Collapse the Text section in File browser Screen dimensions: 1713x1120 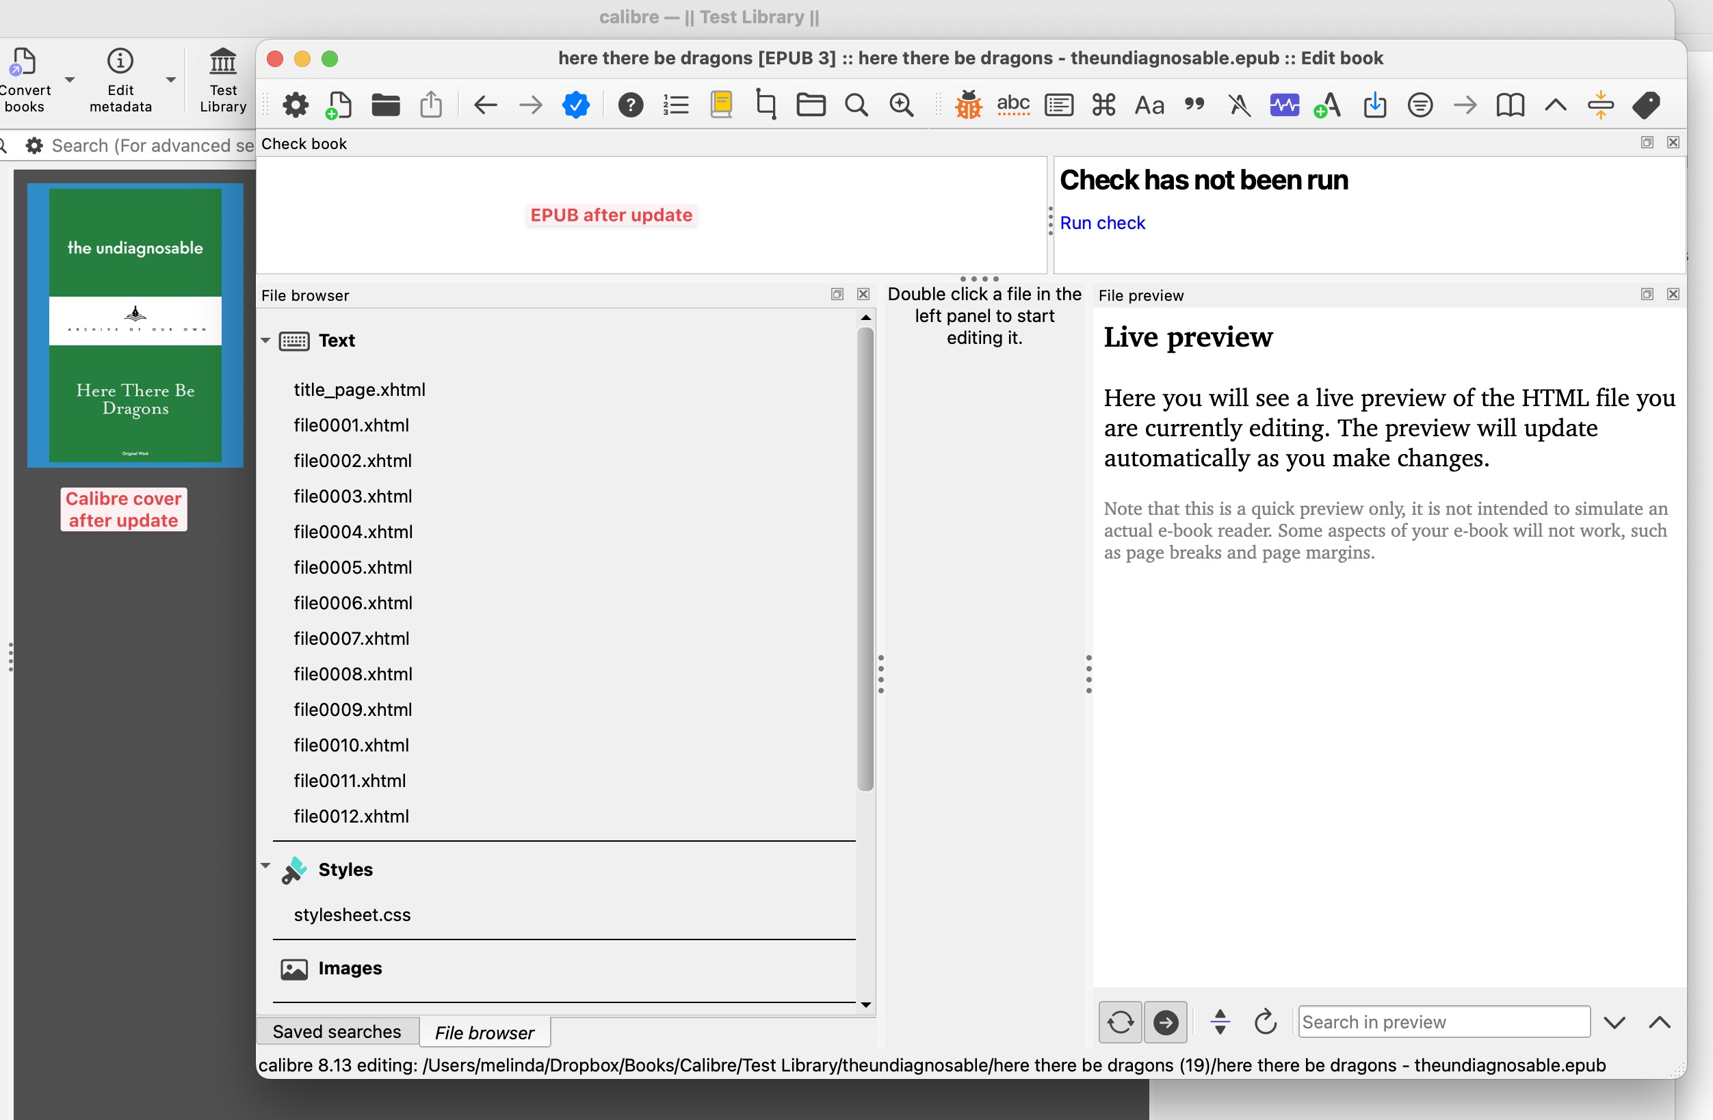tap(265, 341)
